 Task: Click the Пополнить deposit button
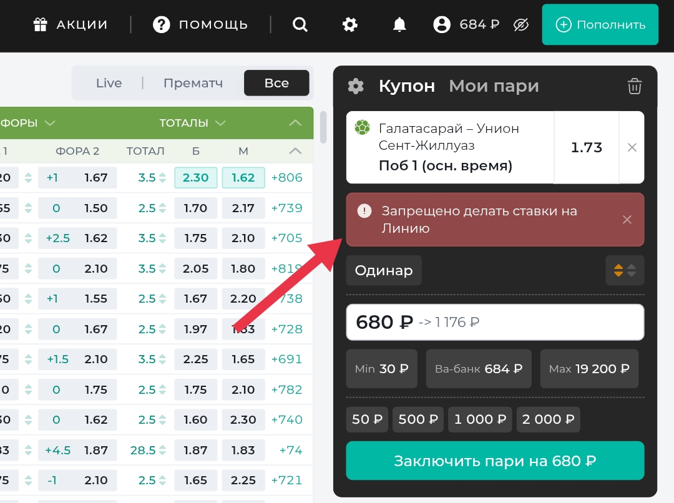click(600, 25)
